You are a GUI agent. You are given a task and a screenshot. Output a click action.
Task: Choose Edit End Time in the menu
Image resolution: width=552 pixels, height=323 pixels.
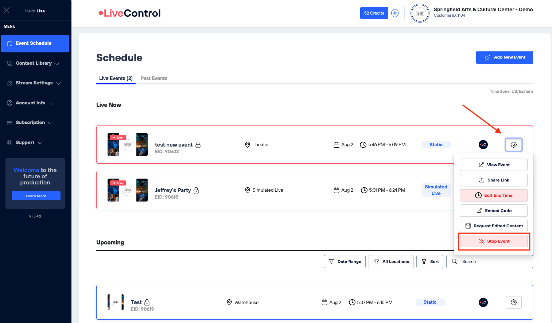pyautogui.click(x=494, y=195)
